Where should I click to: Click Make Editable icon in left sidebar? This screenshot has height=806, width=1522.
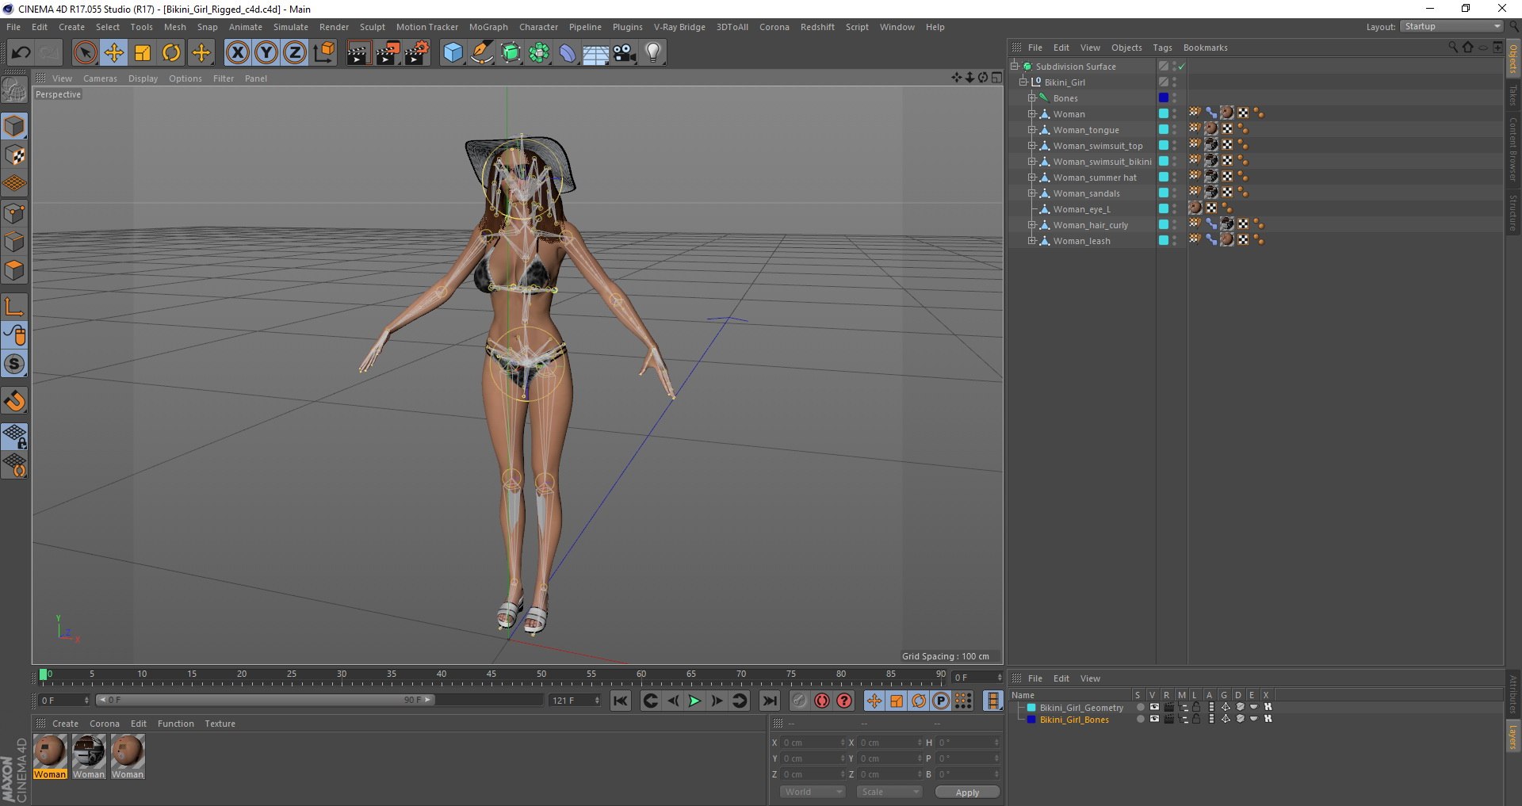point(14,90)
